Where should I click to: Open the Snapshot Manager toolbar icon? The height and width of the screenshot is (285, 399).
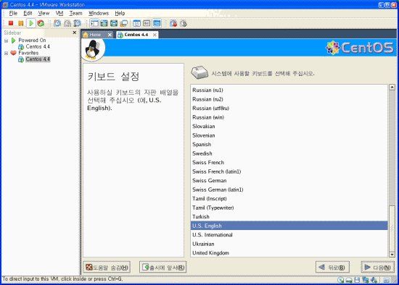click(77, 23)
